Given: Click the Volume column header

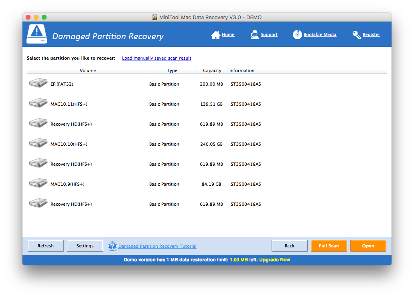Looking at the screenshot, I should (x=87, y=70).
